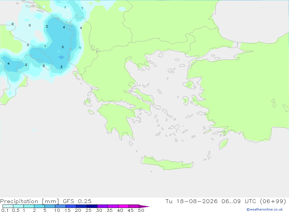Click the '40' legend tick label

pos(120,210)
